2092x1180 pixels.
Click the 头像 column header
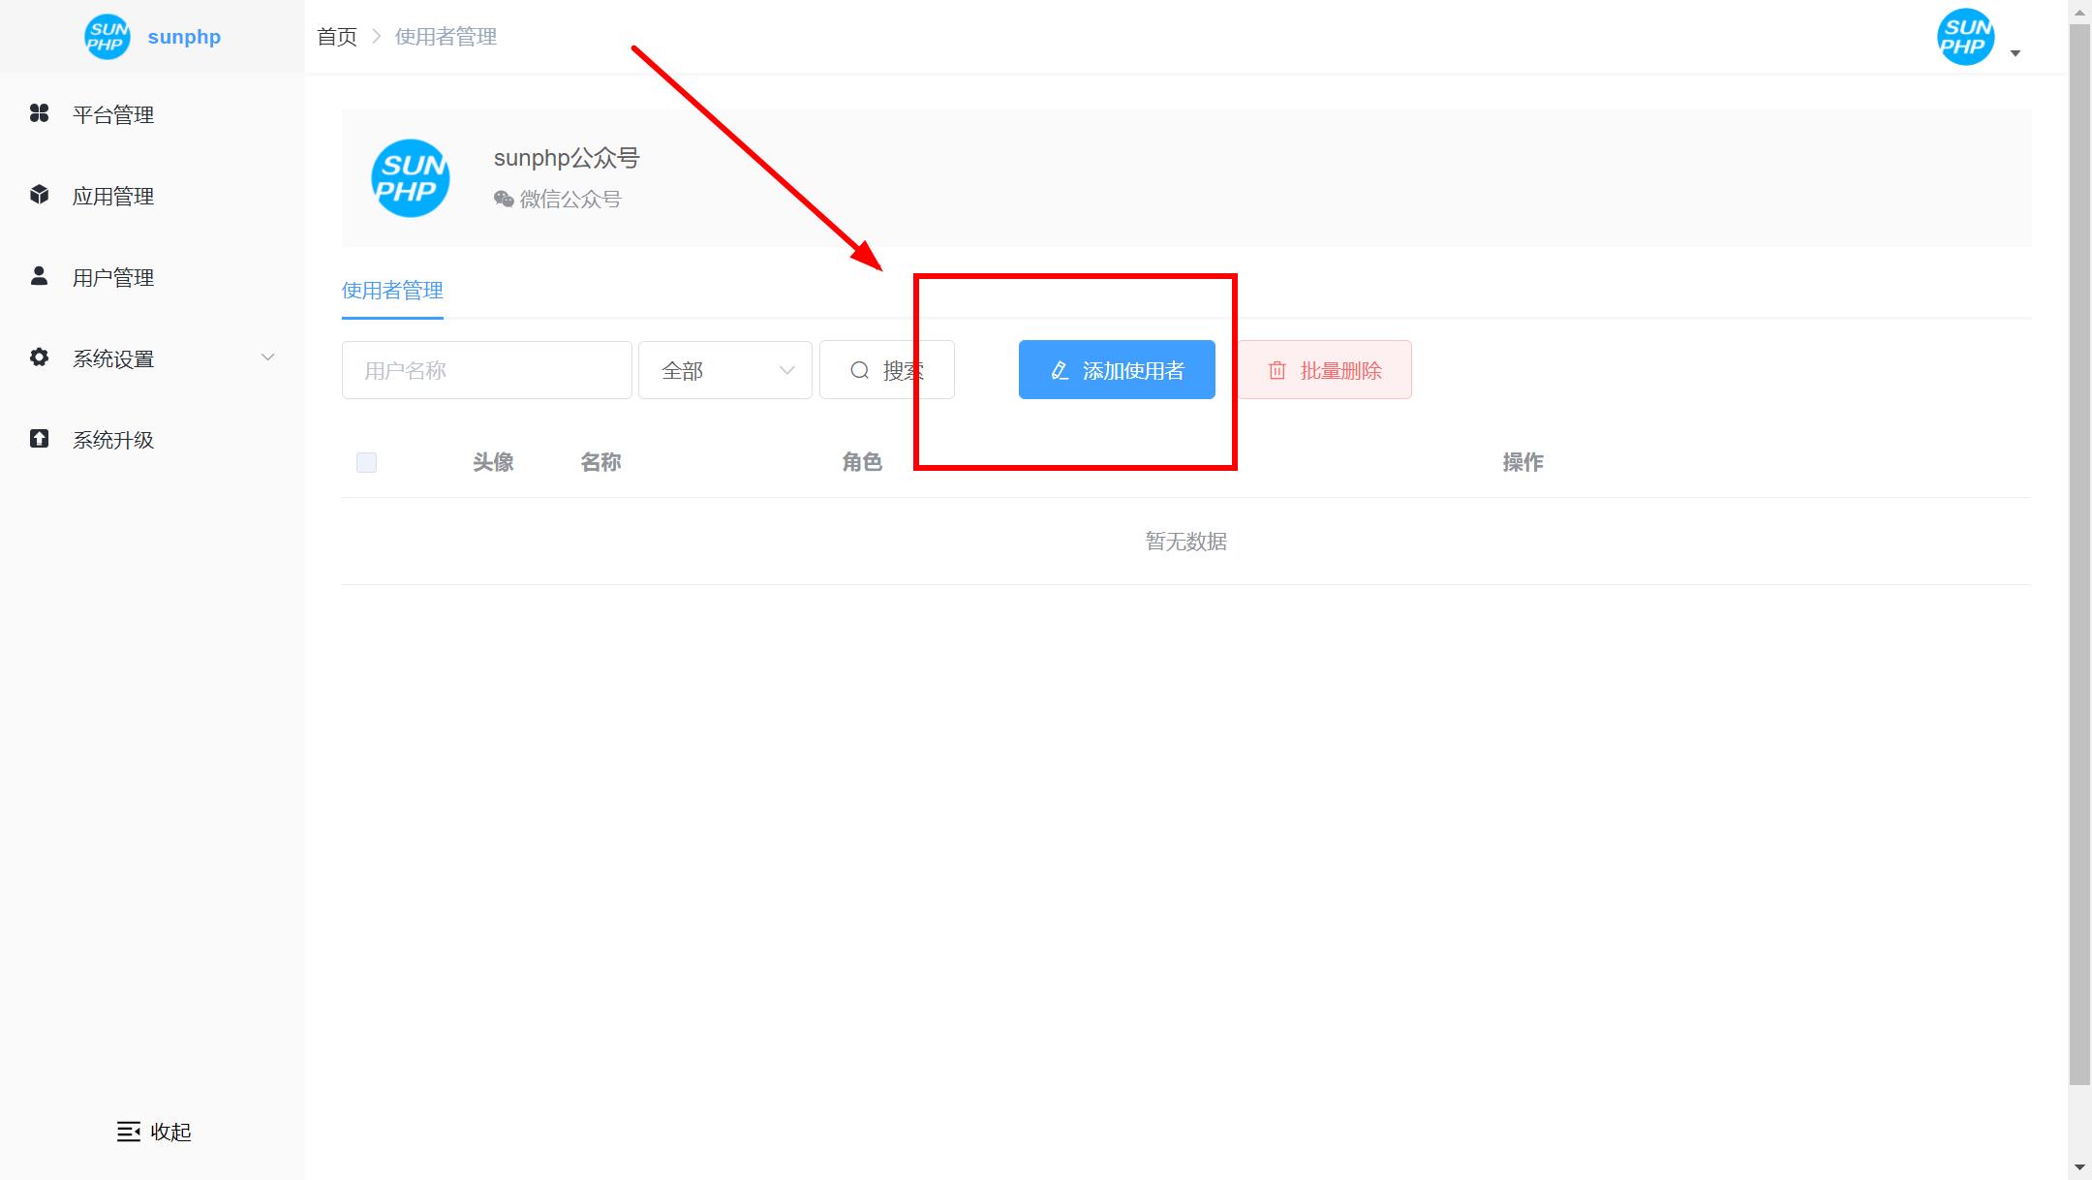pyautogui.click(x=493, y=462)
